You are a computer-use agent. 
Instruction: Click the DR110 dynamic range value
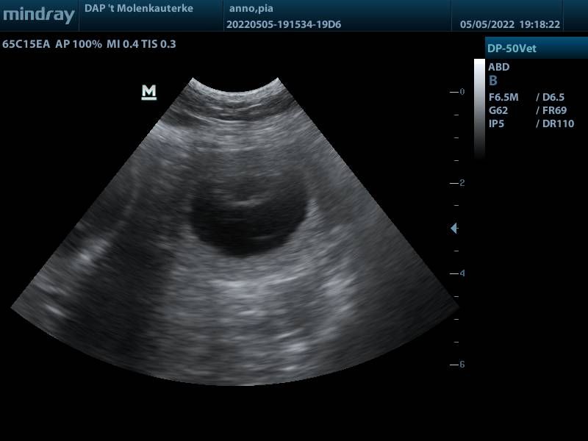click(557, 123)
